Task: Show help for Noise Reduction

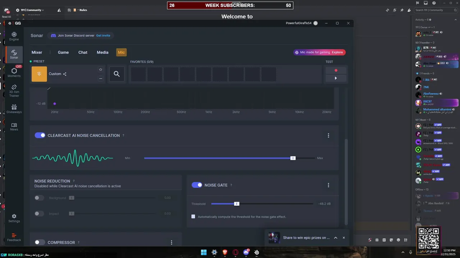Action: tap(74, 181)
